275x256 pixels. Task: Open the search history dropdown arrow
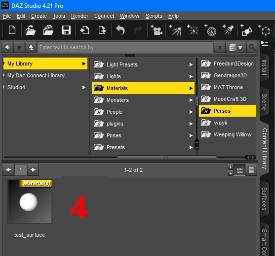pyautogui.click(x=220, y=47)
